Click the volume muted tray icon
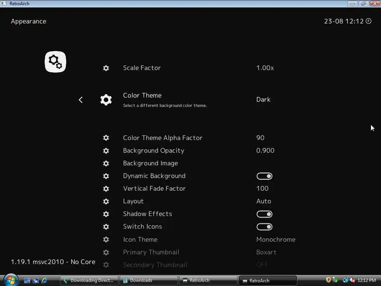Image resolution: width=381 pixels, height=286 pixels. 353,280
